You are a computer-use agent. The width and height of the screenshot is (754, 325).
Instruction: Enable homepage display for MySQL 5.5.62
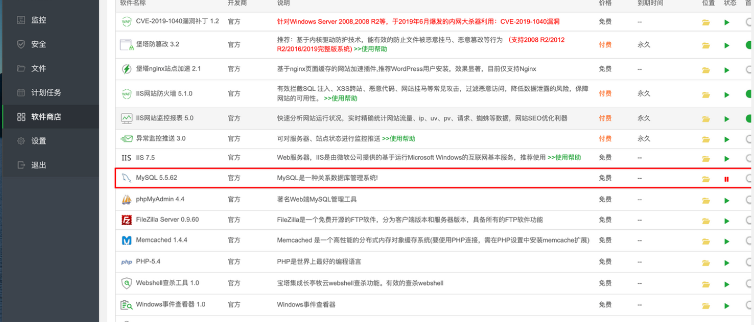point(750,178)
